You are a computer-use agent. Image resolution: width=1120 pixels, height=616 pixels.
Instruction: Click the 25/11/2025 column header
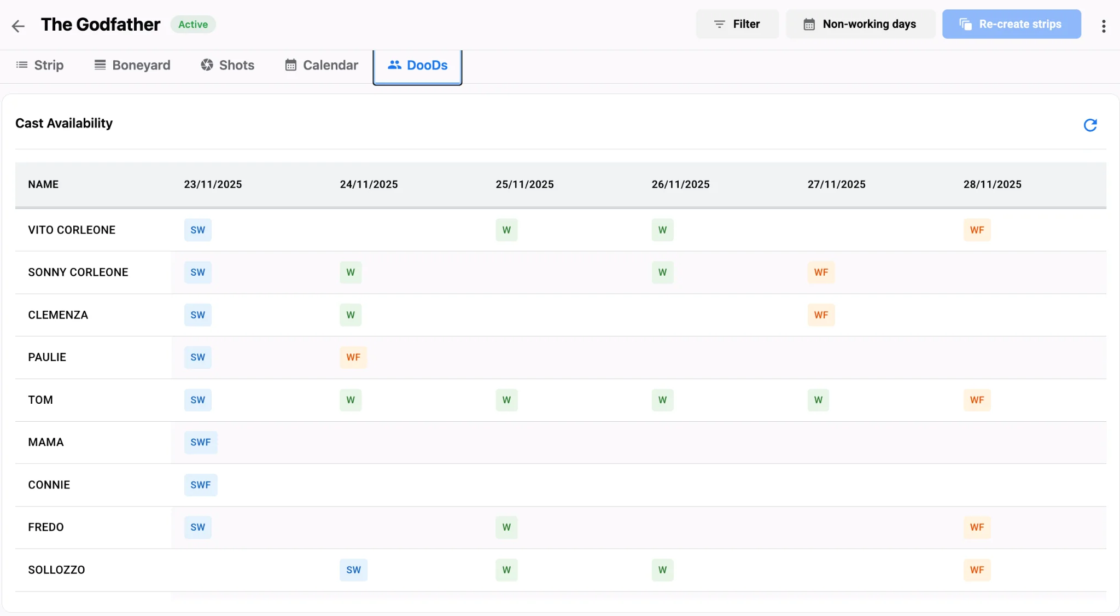tap(524, 184)
